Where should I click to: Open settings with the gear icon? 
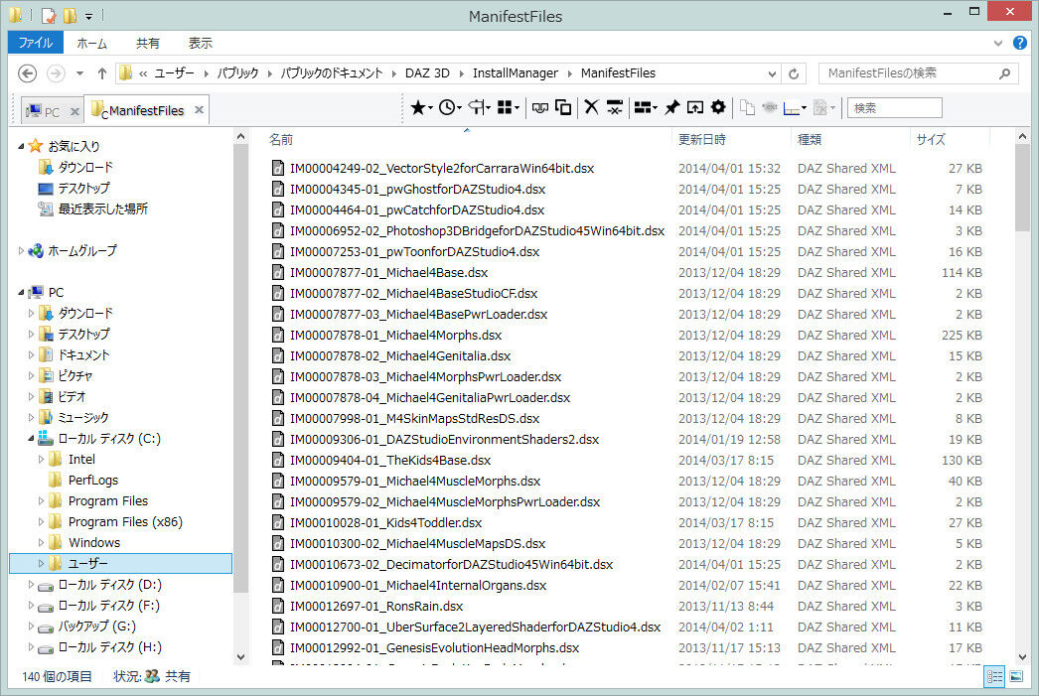click(718, 107)
